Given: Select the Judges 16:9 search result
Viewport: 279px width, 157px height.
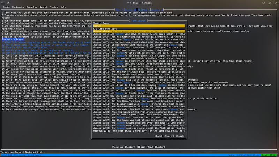Looking at the screenshot, I should pos(139,96).
